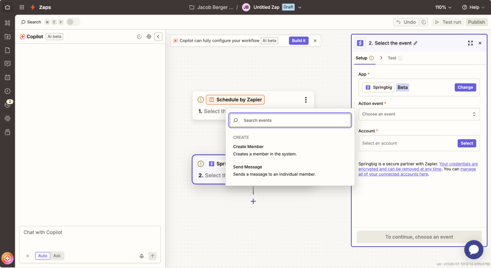Viewport: 491px width, 268px height.
Task: Add a step with the plus button
Action: click(x=253, y=201)
